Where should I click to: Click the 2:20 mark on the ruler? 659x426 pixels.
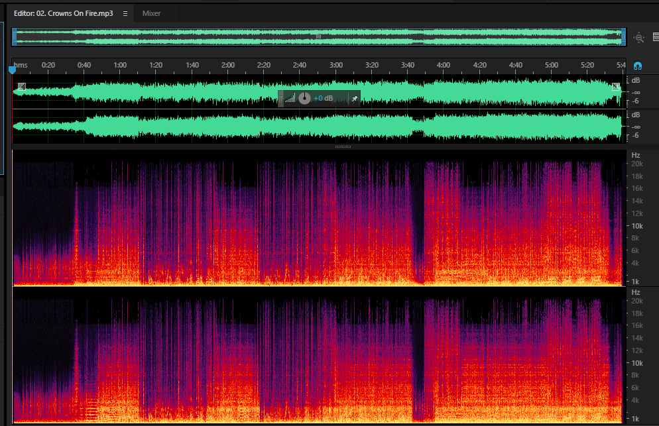[263, 65]
